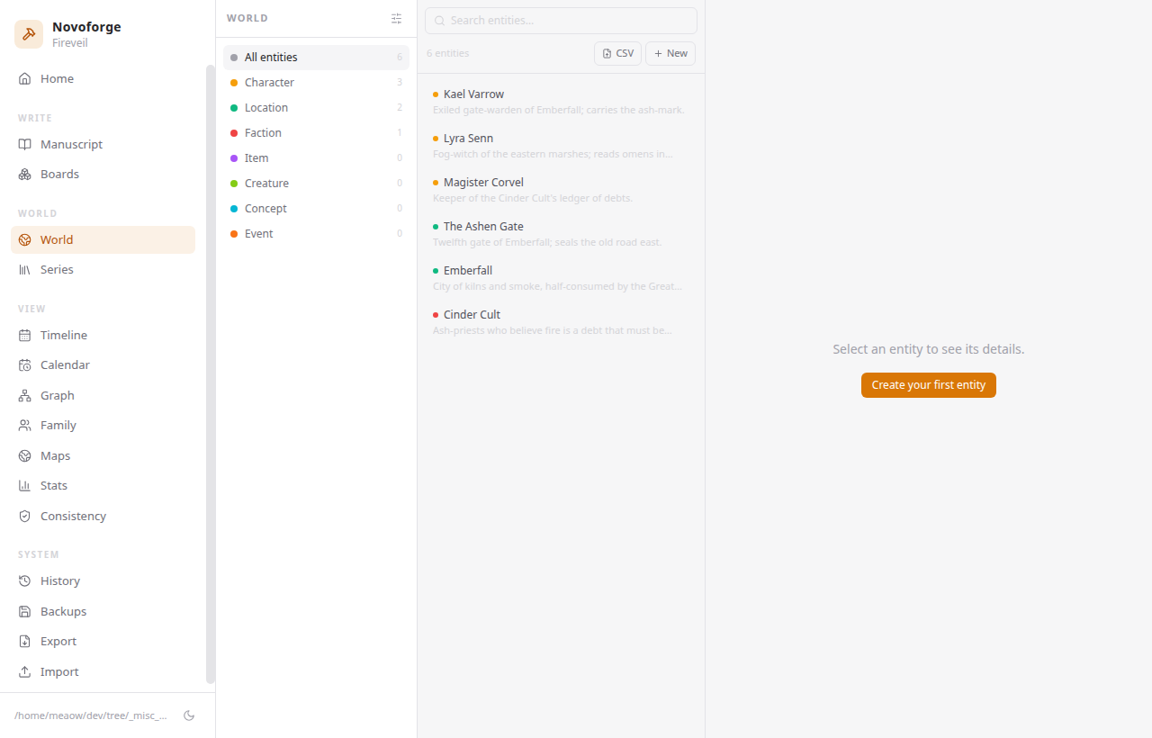Click the Export file icon
This screenshot has height=738, width=1152.
pos(24,642)
